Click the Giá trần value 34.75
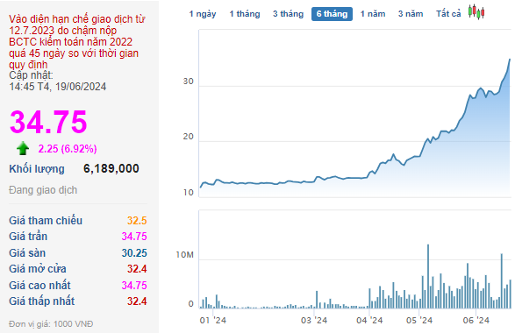Screen dimensions: 515x333 coord(134,237)
